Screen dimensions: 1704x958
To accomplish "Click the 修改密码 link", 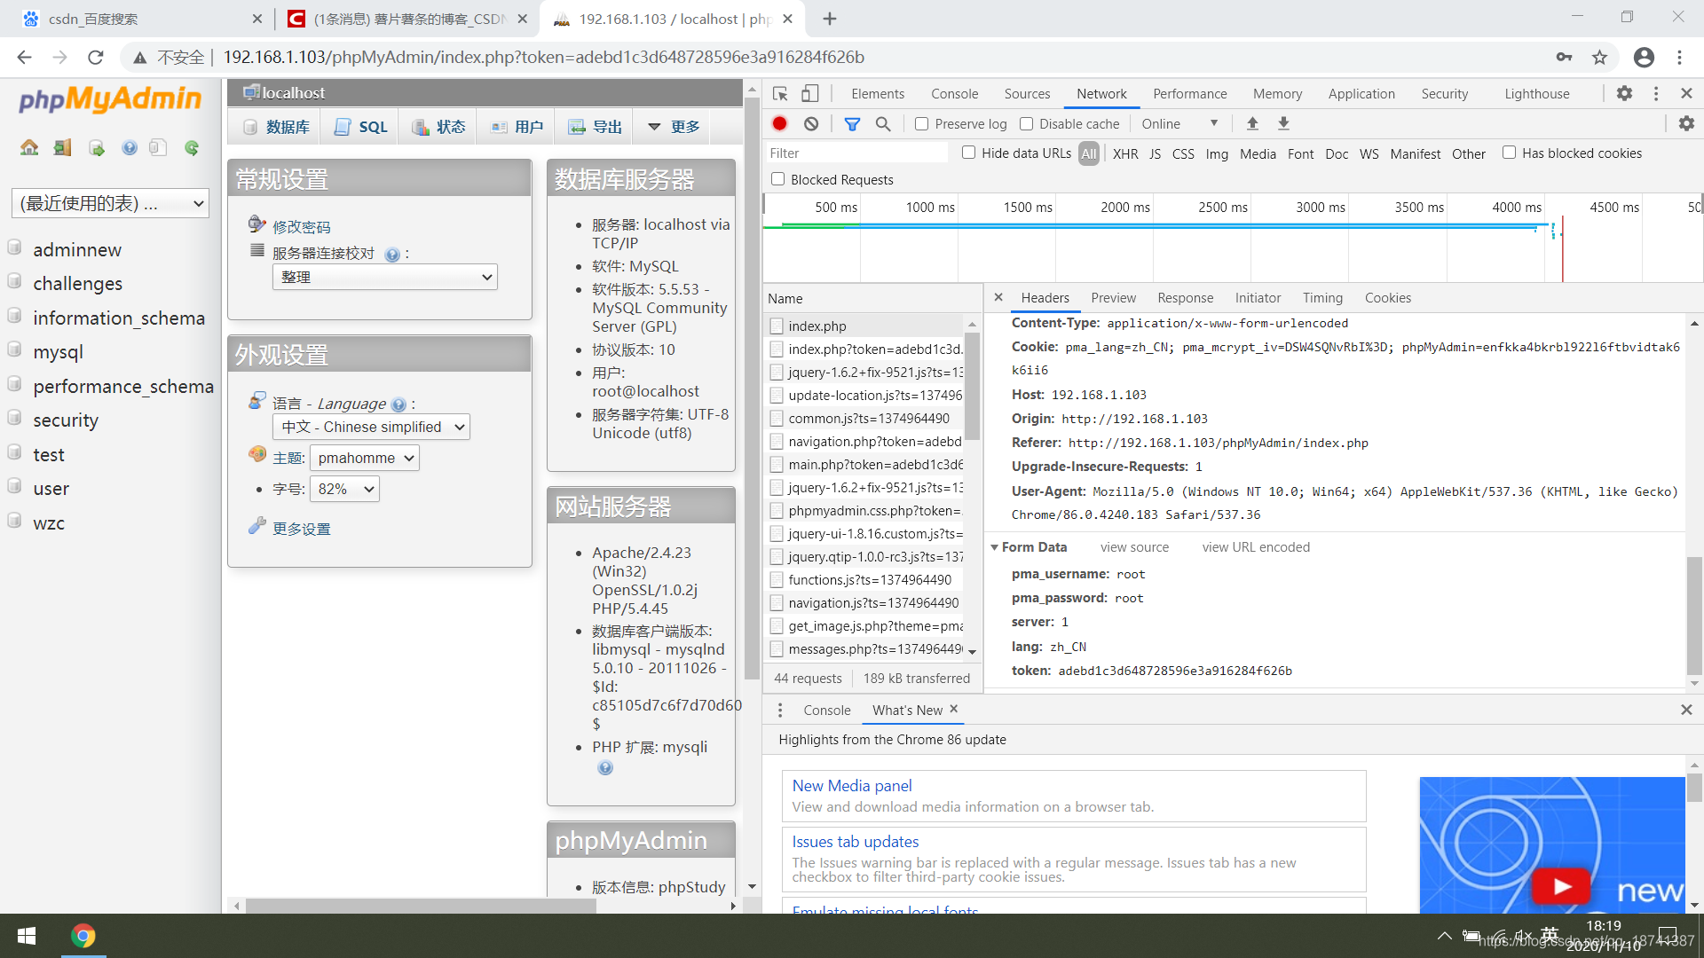I will pos(302,227).
